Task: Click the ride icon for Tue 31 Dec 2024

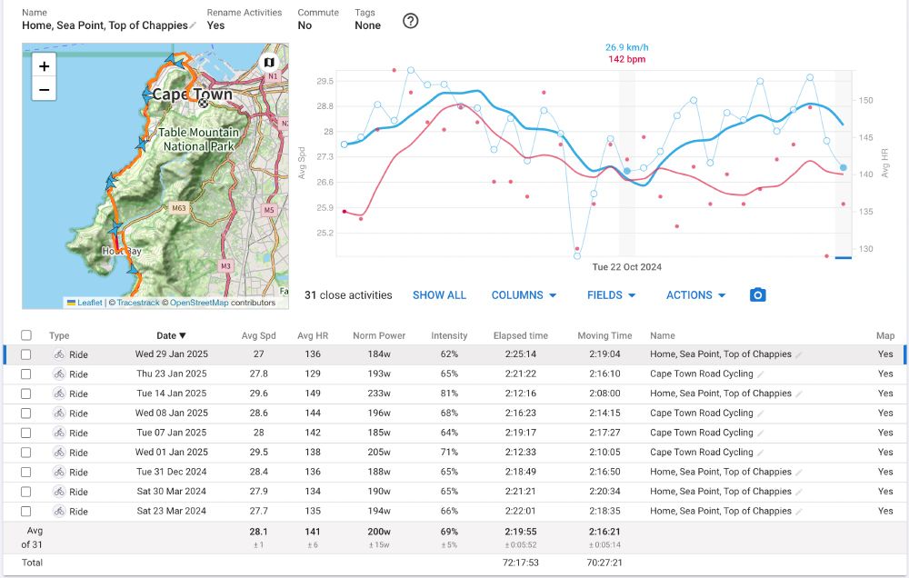Action: coord(59,472)
